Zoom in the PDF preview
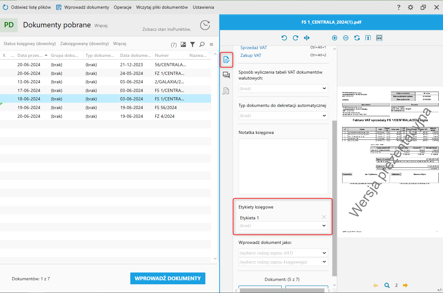This screenshot has height=293, width=443. [334, 38]
